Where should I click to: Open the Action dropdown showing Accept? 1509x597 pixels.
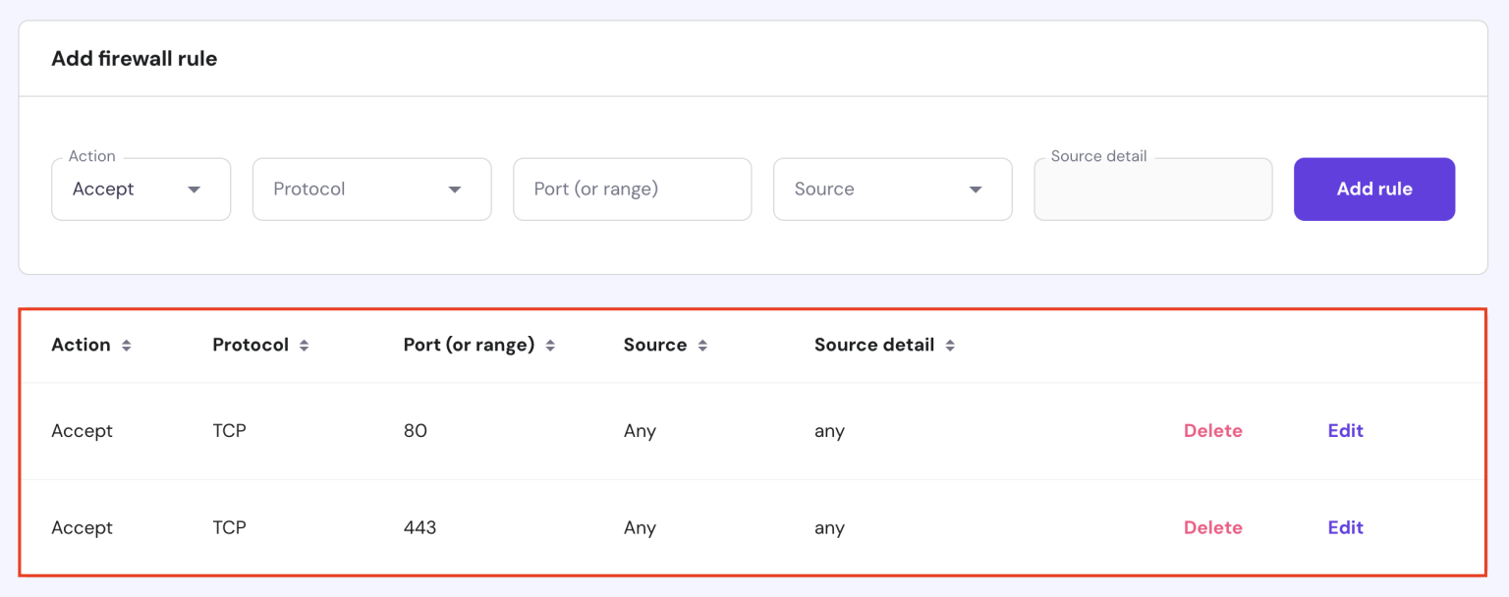pos(140,189)
